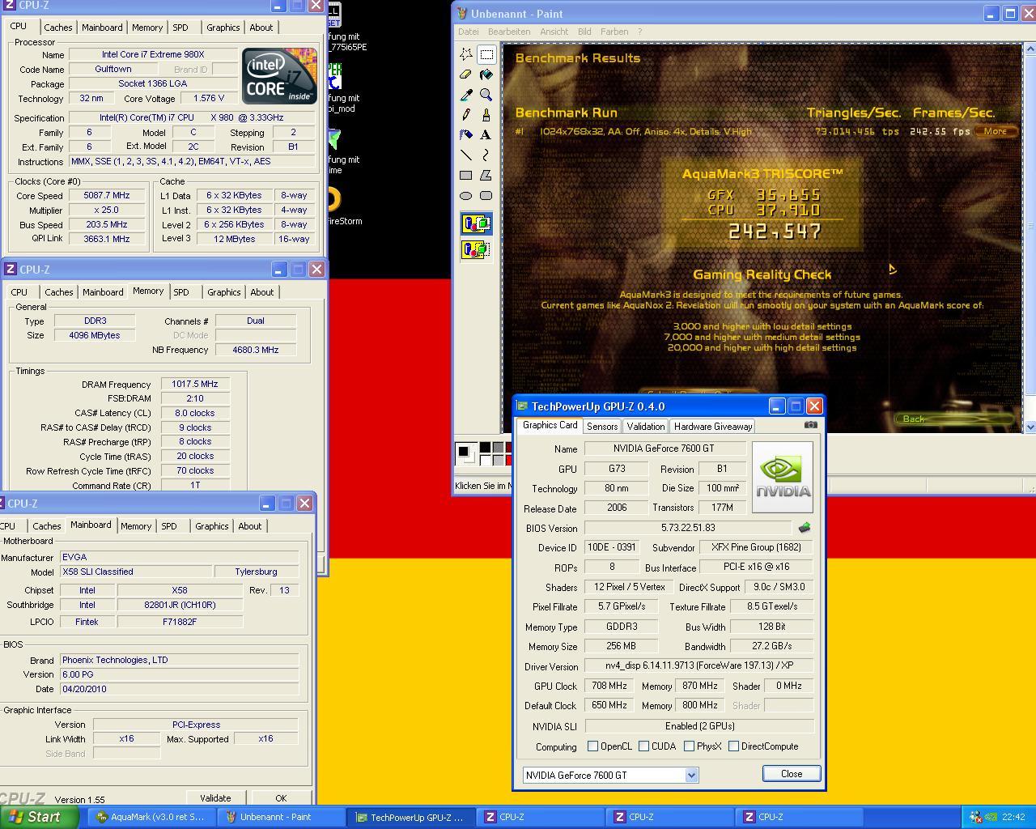
Task: Select the color picker eyedropper tool
Action: (x=466, y=95)
